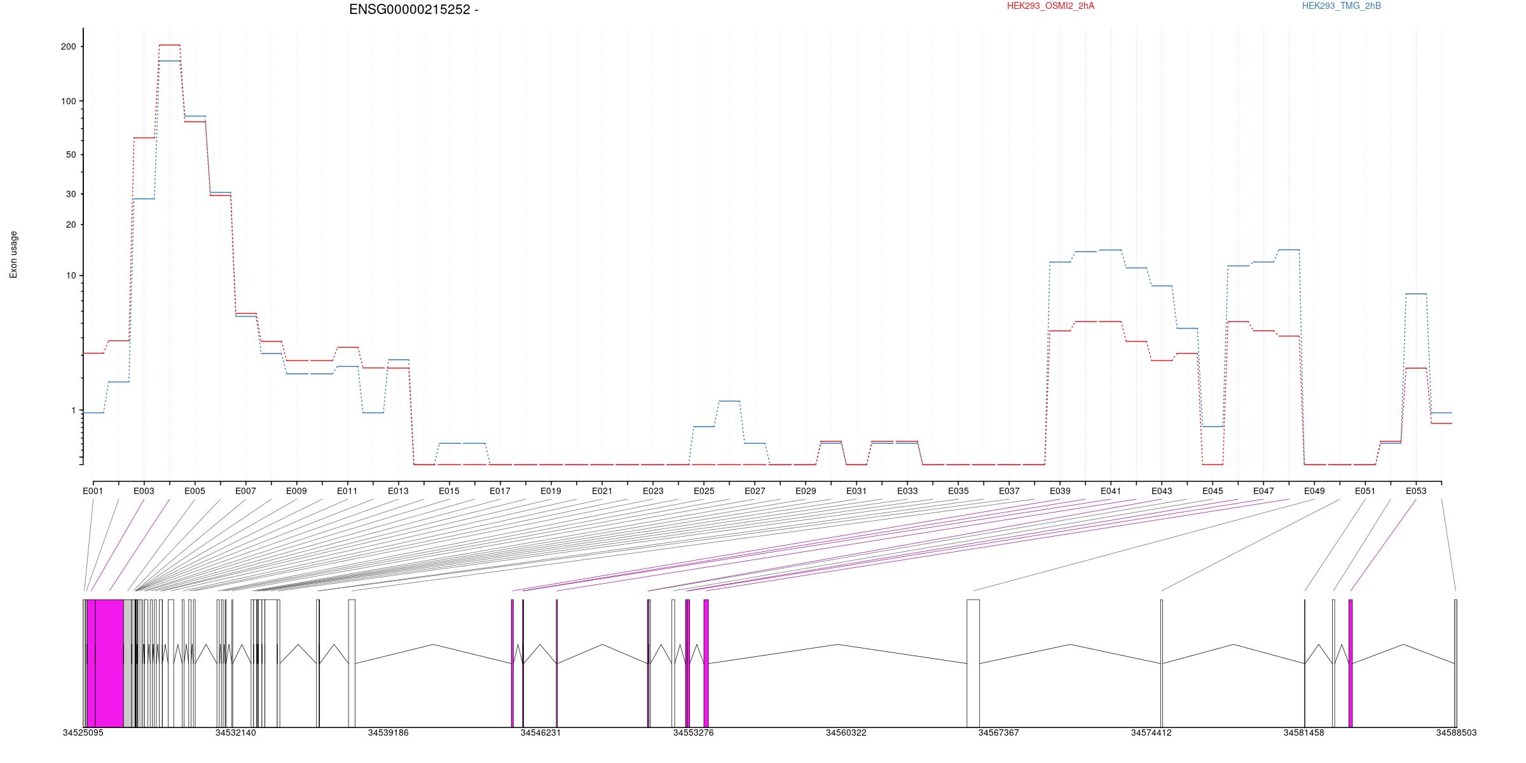Image resolution: width=1526 pixels, height=763 pixels.
Task: Click genomic coordinate 34581458
Action: click(1303, 732)
